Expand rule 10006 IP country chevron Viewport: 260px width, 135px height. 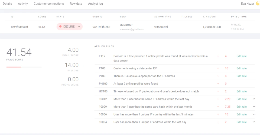coord(254,114)
